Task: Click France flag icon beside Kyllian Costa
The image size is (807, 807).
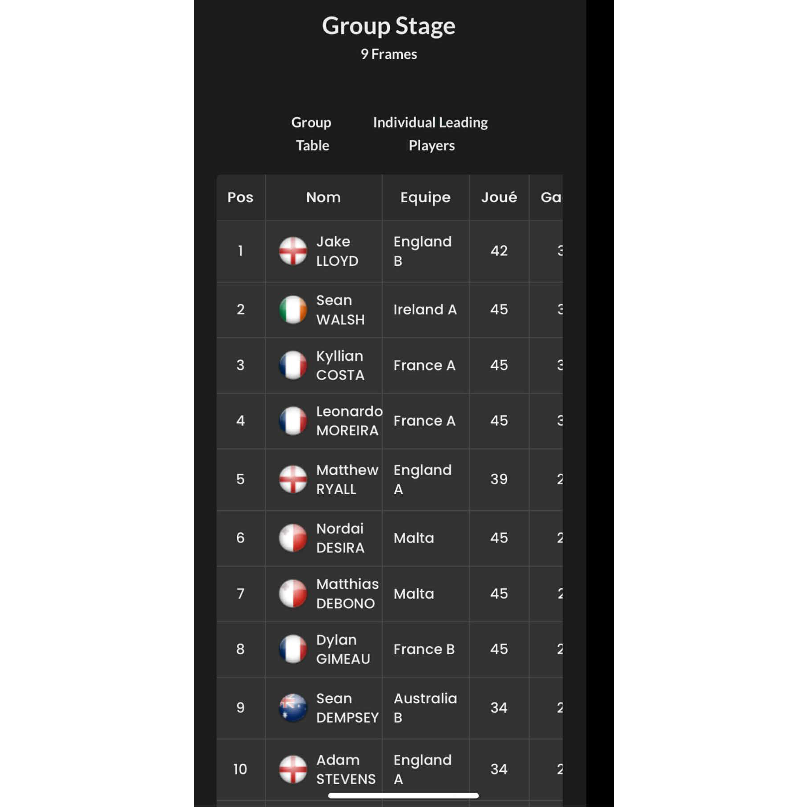Action: coord(293,365)
